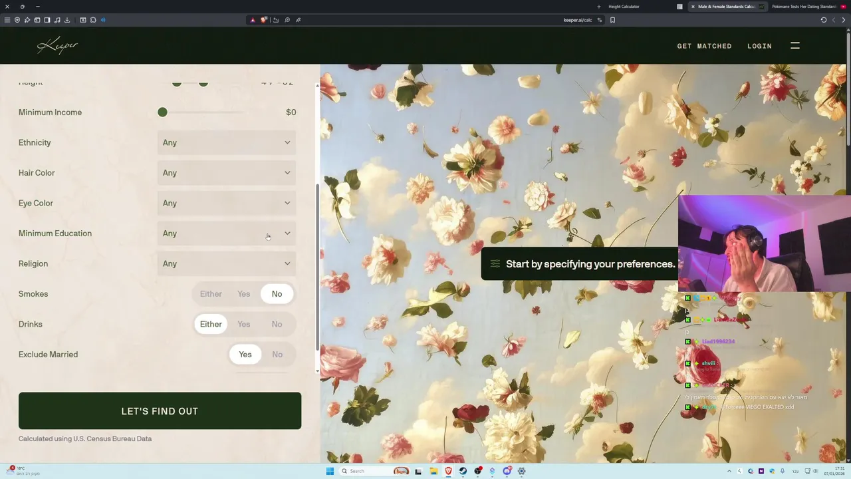Screen dimensions: 851x479
Task: Open a new tab with plus icon
Action: click(x=598, y=7)
